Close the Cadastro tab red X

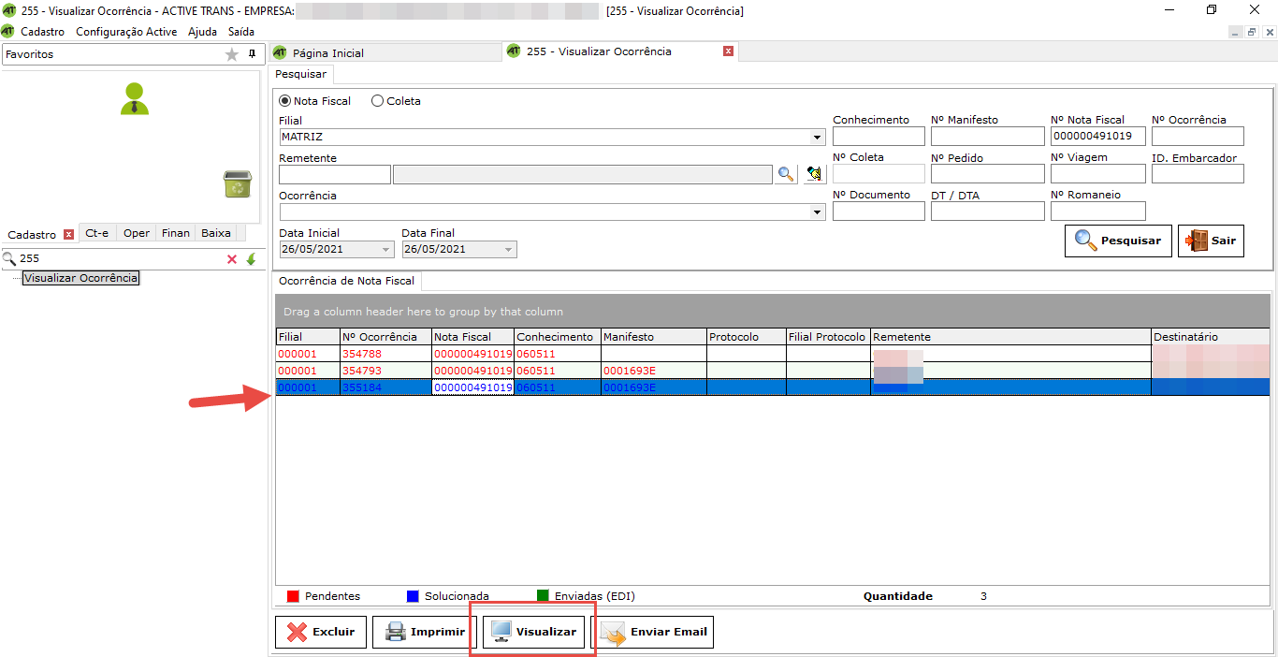pos(68,235)
